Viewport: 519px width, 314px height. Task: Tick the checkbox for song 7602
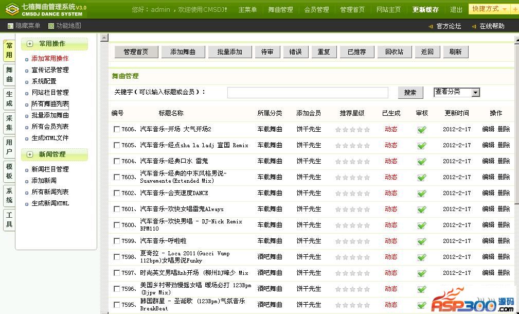pyautogui.click(x=117, y=193)
